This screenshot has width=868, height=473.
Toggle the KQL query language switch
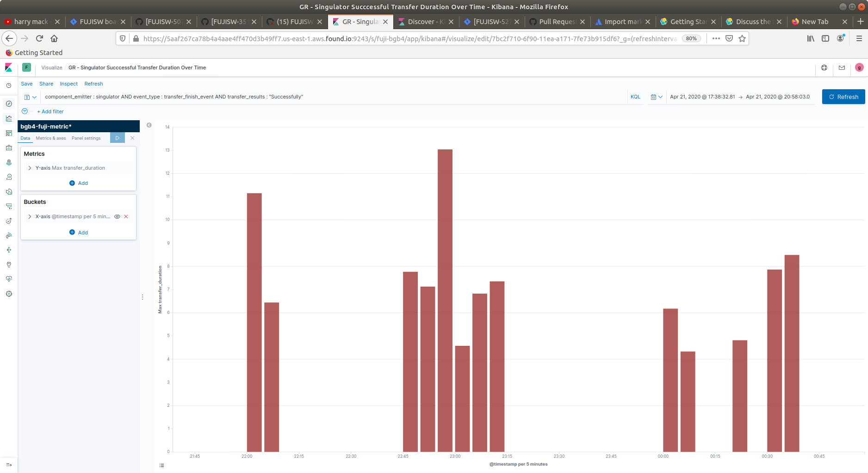(635, 97)
